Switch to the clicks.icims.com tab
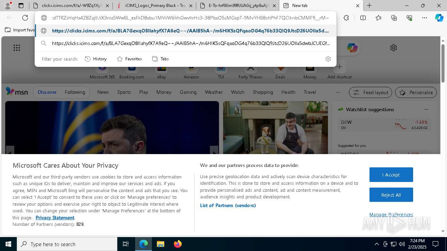 71,6
